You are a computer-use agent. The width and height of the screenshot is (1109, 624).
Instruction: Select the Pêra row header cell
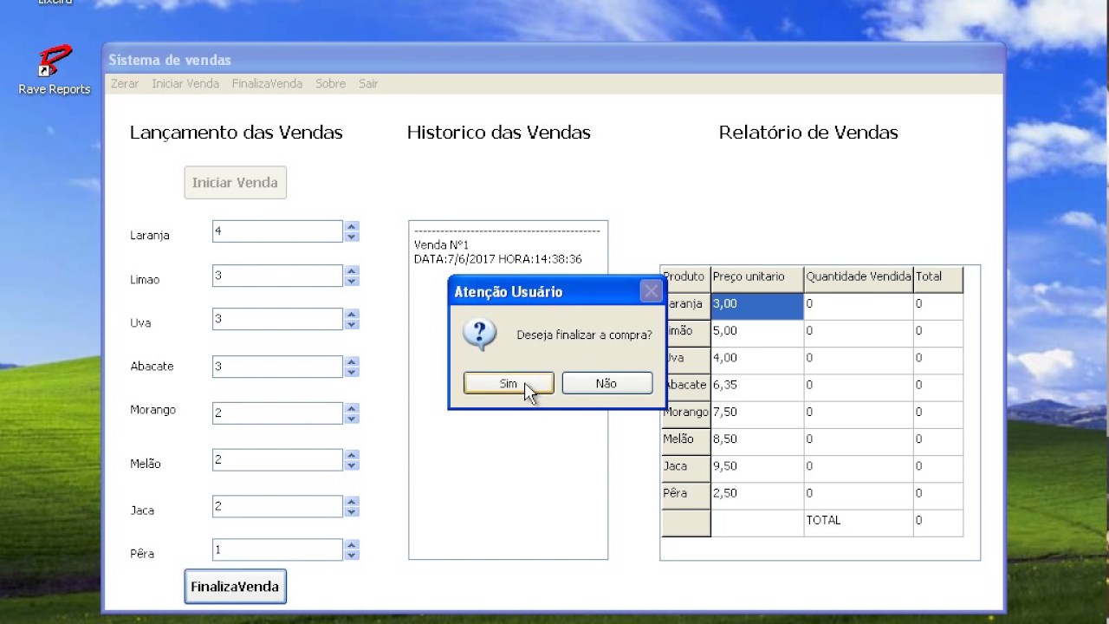tap(685, 495)
